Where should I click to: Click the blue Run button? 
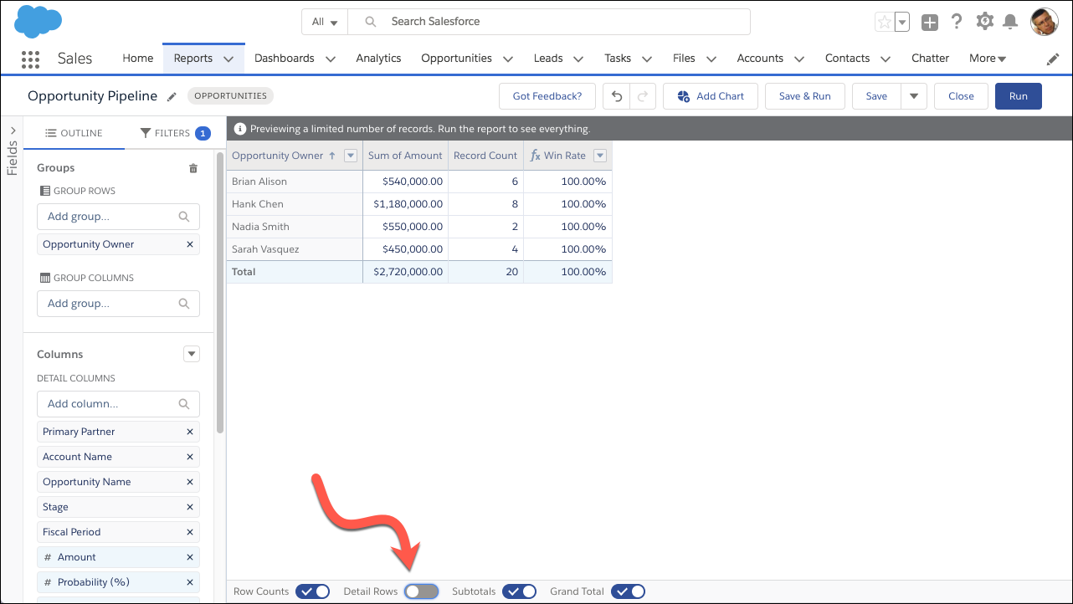tap(1018, 96)
